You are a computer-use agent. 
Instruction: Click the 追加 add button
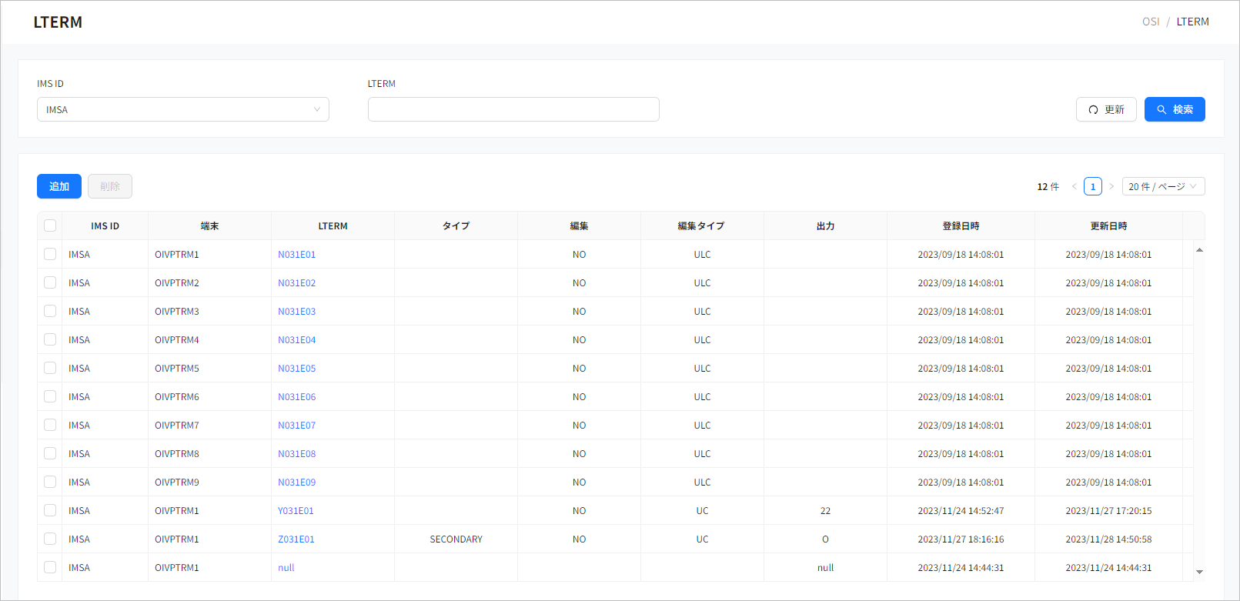pyautogui.click(x=59, y=186)
